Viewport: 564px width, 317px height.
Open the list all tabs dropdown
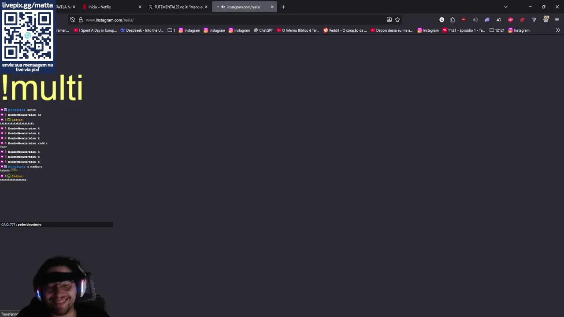point(506,7)
